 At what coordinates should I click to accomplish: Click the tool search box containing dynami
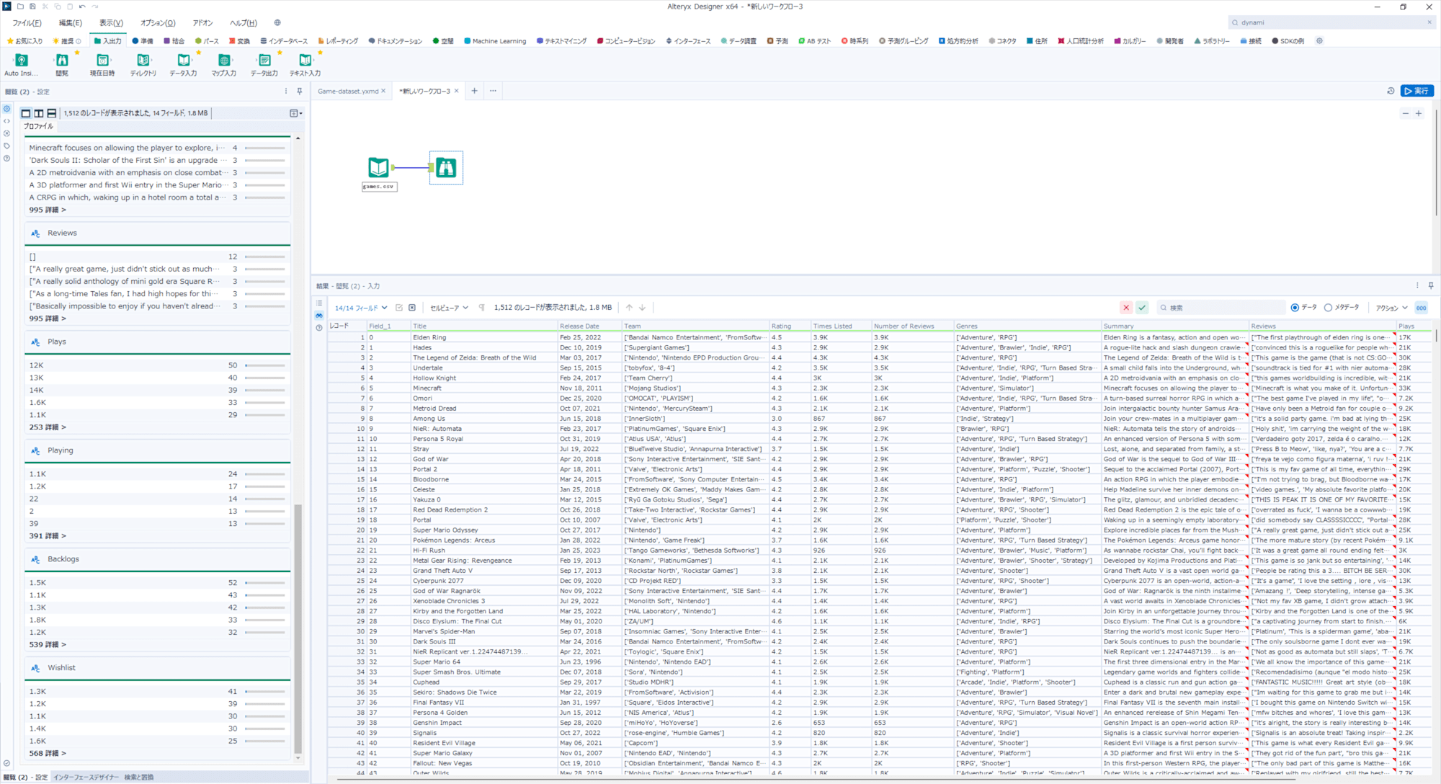pos(1331,22)
